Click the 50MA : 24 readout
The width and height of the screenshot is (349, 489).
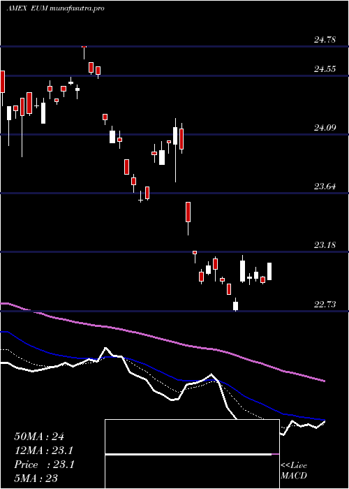(39, 437)
